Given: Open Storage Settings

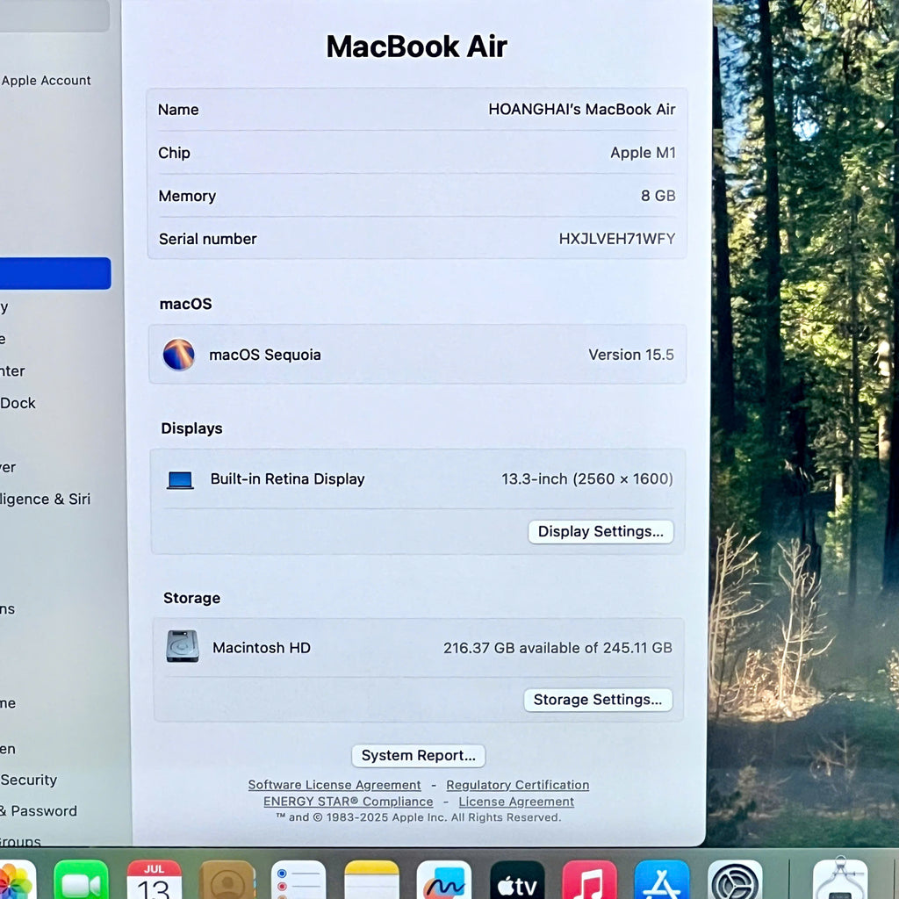Looking at the screenshot, I should [598, 700].
